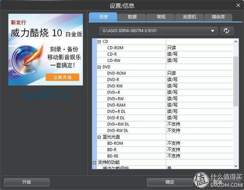This screenshot has width=244, height=190.
Task: Select the CD-RW row
Action: point(165,61)
